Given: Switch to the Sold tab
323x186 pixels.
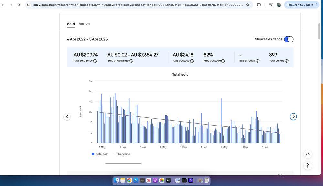Looking at the screenshot, I should 71,24.
